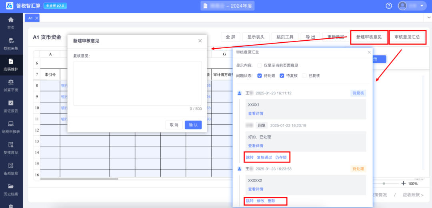The image size is (432, 208).
Task: Click the 专业版 V2.0 badge
Action: (x=55, y=6)
